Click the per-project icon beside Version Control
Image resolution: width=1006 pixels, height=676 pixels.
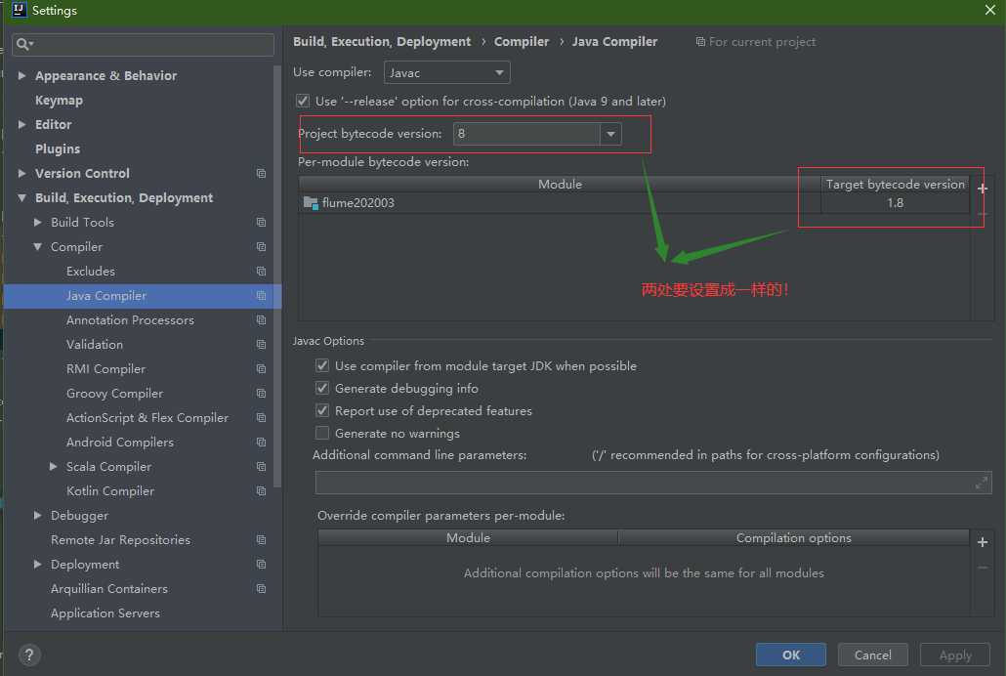(x=261, y=173)
